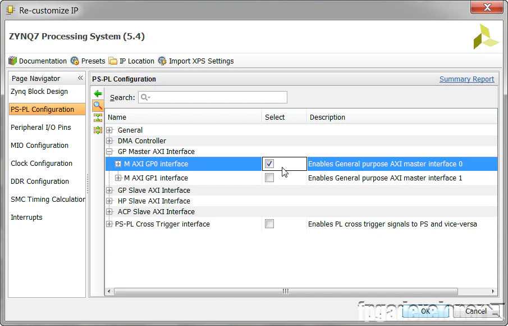Click the Xilinx logo
Viewport: 508px width, 326px height.
point(486,37)
